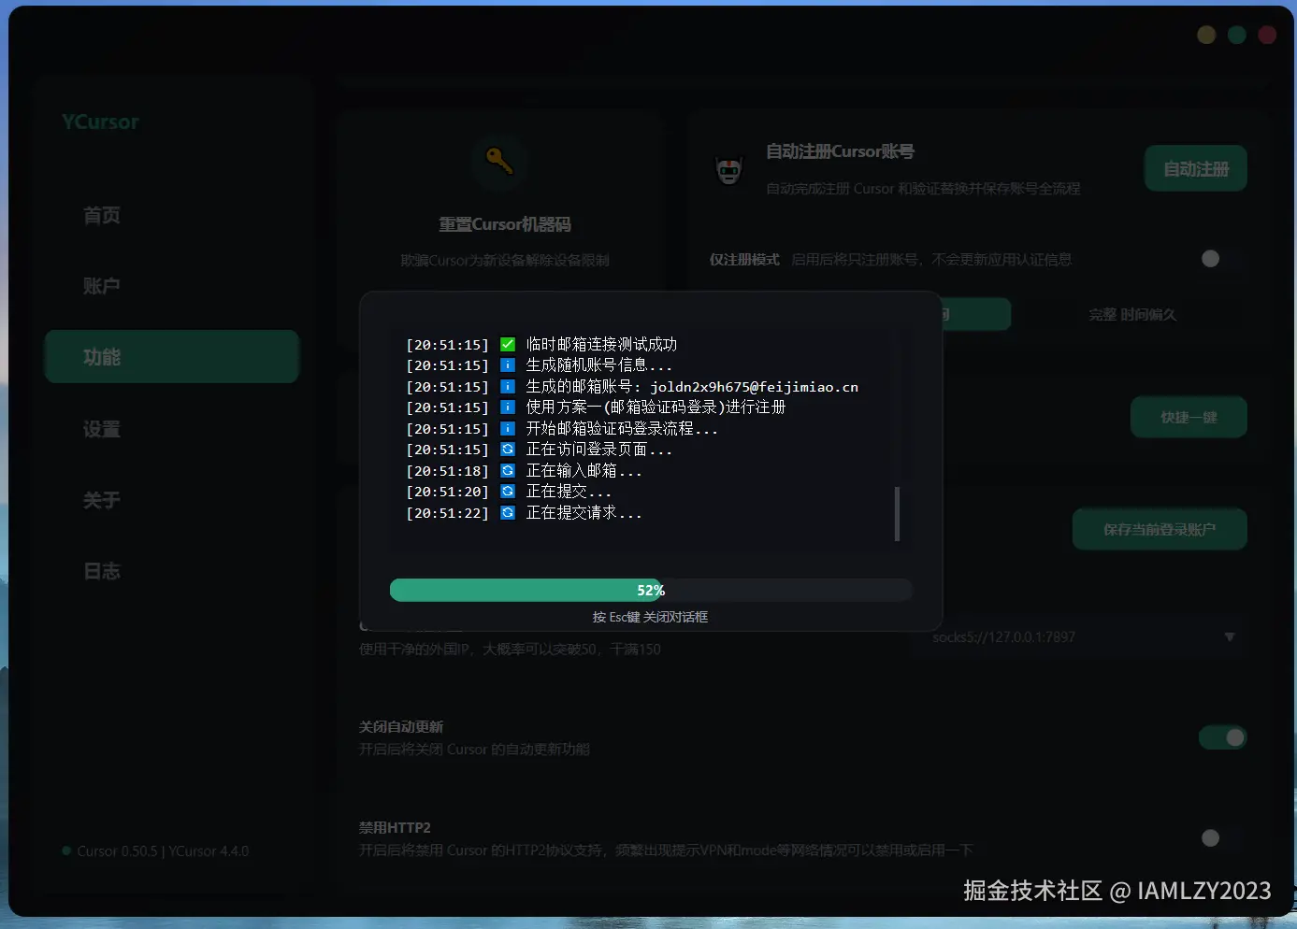This screenshot has width=1297, height=929.
Task: Select the 功能 sidebar item
Action: coord(171,356)
